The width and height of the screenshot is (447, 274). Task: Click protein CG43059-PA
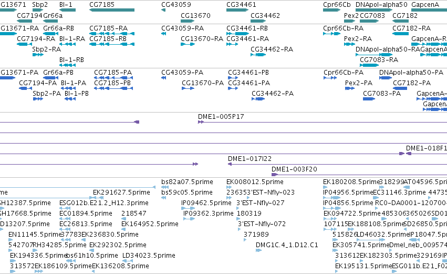click(182, 73)
